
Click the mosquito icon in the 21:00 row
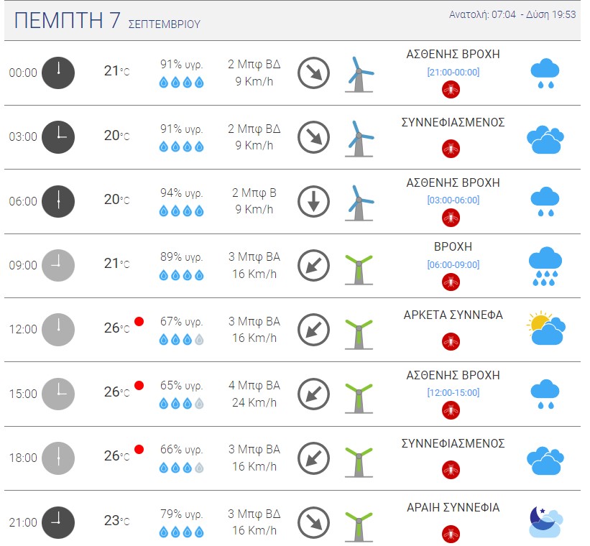point(451,534)
